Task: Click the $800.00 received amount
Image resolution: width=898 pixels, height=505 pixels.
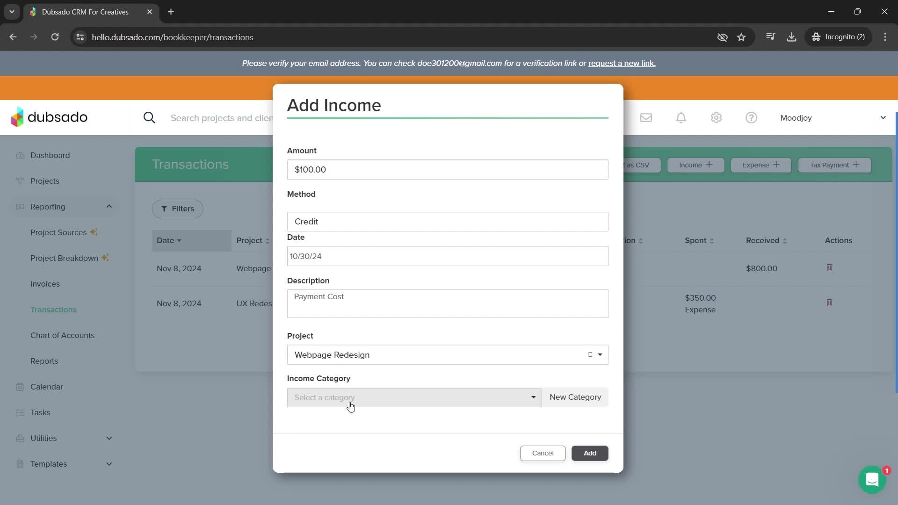Action: (761, 268)
